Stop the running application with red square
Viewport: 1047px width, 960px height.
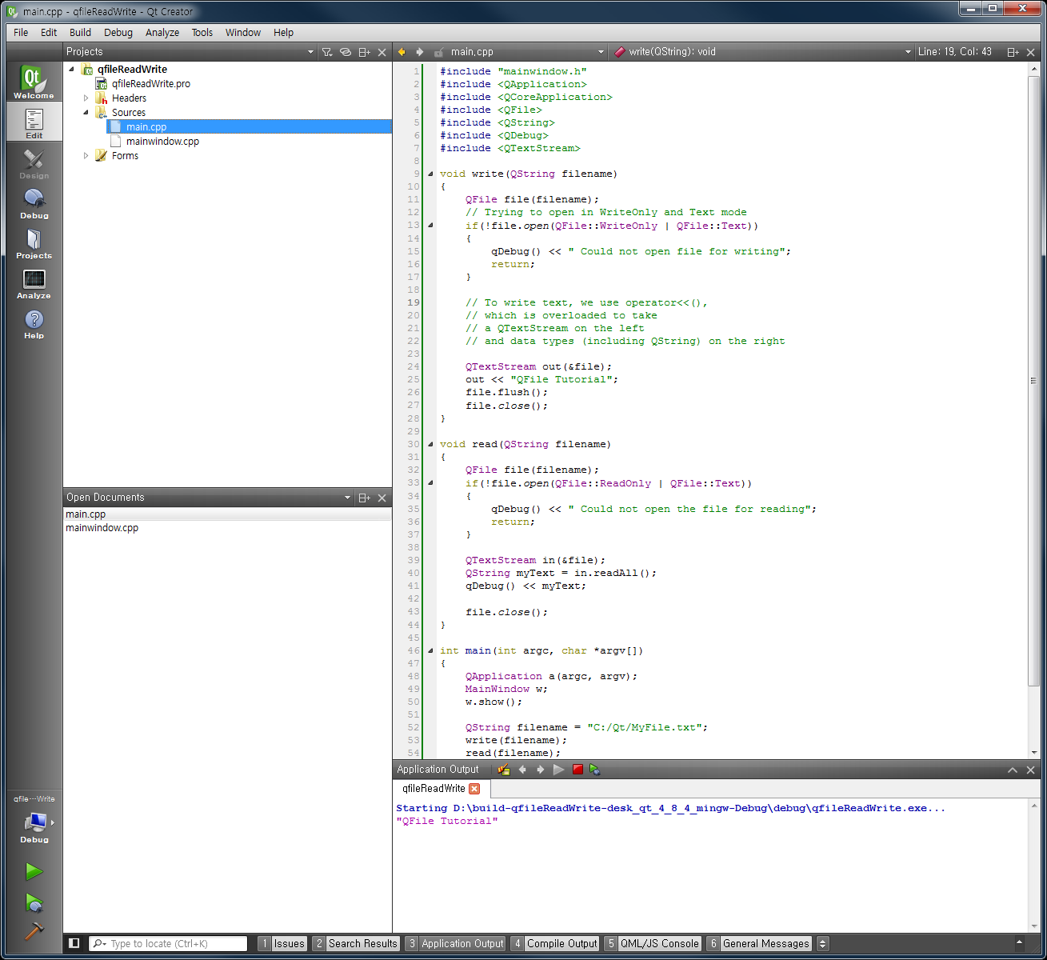click(577, 770)
